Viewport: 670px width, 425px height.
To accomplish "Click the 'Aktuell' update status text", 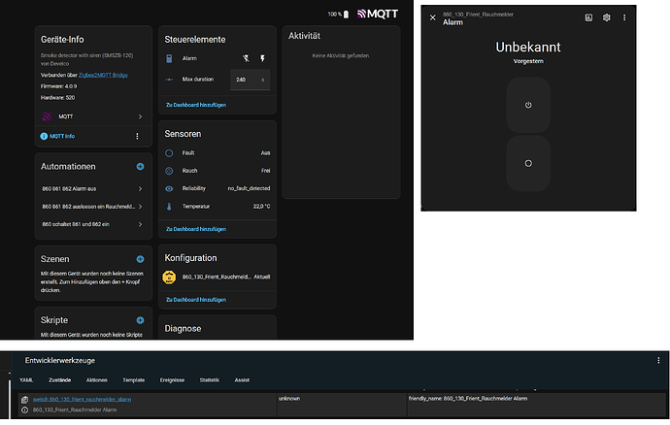I will (x=262, y=277).
